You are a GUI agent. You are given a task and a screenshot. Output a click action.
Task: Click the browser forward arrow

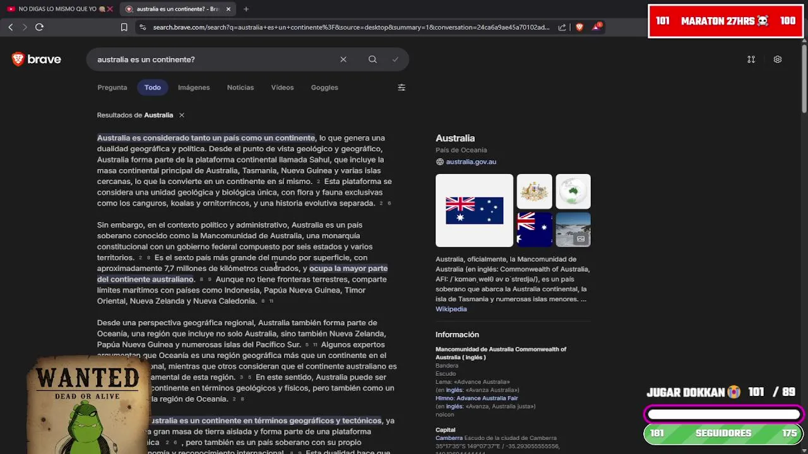[x=25, y=27]
